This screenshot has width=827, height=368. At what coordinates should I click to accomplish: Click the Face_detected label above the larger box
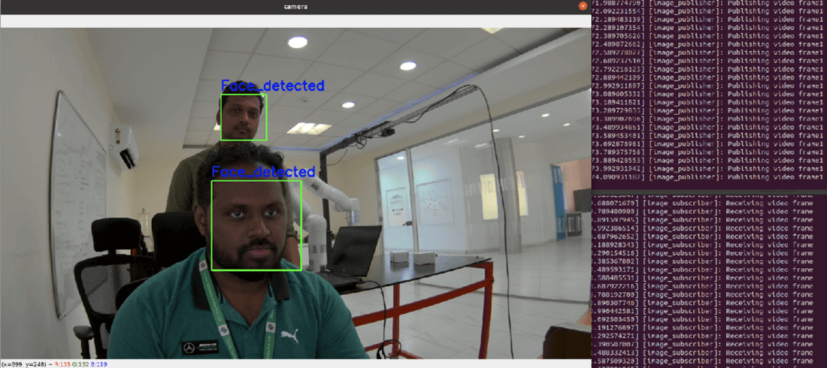[x=262, y=172]
